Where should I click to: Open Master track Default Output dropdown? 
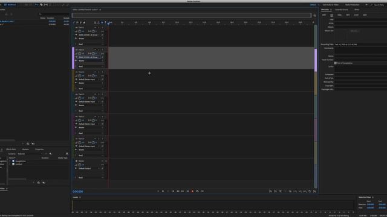(x=89, y=169)
